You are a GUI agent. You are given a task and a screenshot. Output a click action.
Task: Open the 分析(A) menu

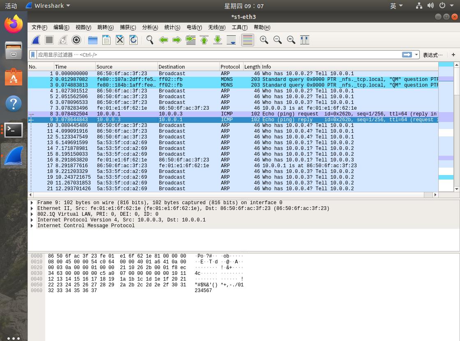pos(150,27)
